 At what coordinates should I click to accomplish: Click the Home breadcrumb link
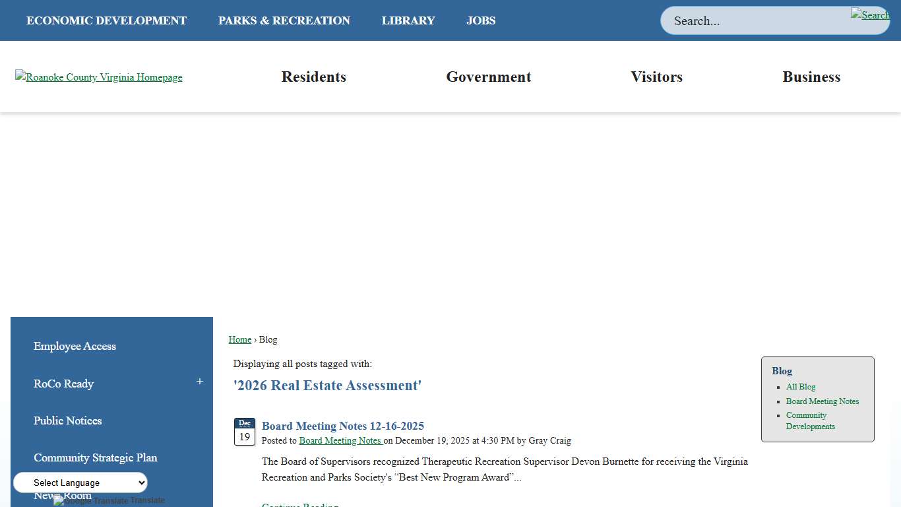click(240, 339)
